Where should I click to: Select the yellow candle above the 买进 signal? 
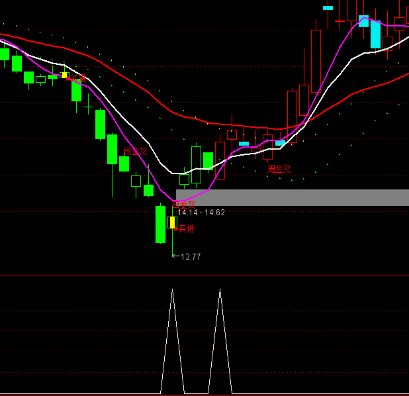tap(171, 222)
